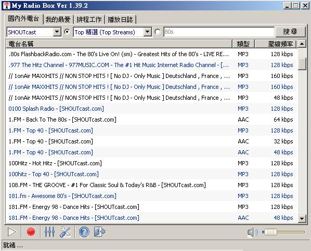Switch to the 國內外電台 tab

[23, 19]
